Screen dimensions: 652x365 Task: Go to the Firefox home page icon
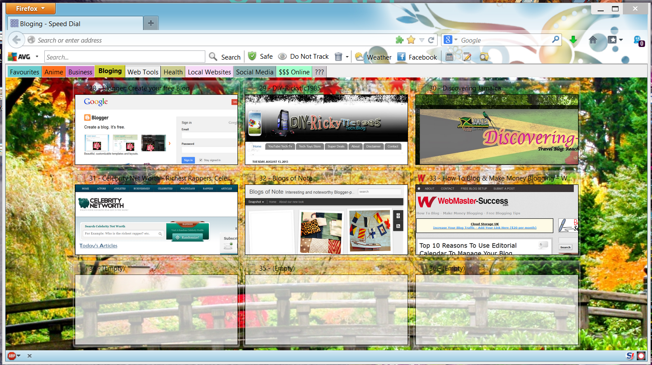point(593,40)
